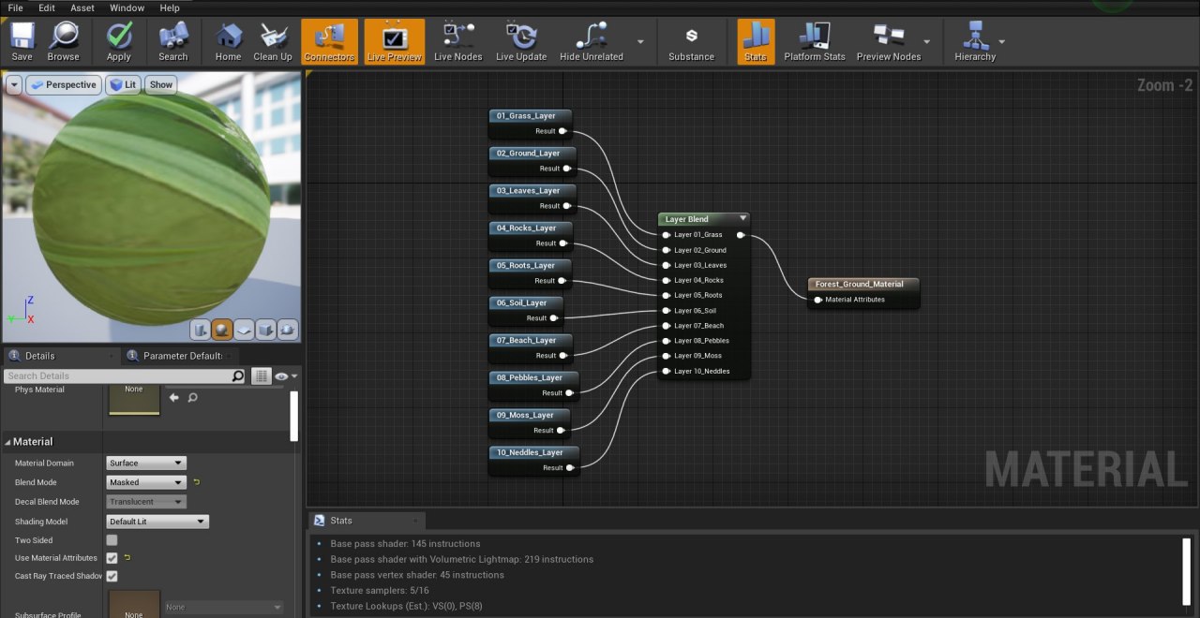
Task: Click the Platform Stats toolbar icon
Action: 815,41
